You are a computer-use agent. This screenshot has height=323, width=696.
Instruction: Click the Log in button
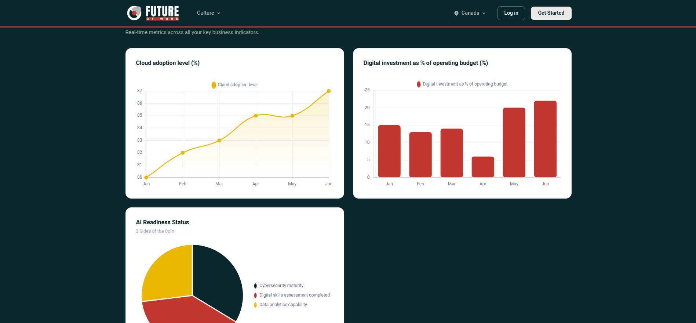point(511,13)
